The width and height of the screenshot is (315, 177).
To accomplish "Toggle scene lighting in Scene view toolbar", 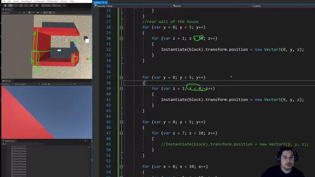I will 30,13.
